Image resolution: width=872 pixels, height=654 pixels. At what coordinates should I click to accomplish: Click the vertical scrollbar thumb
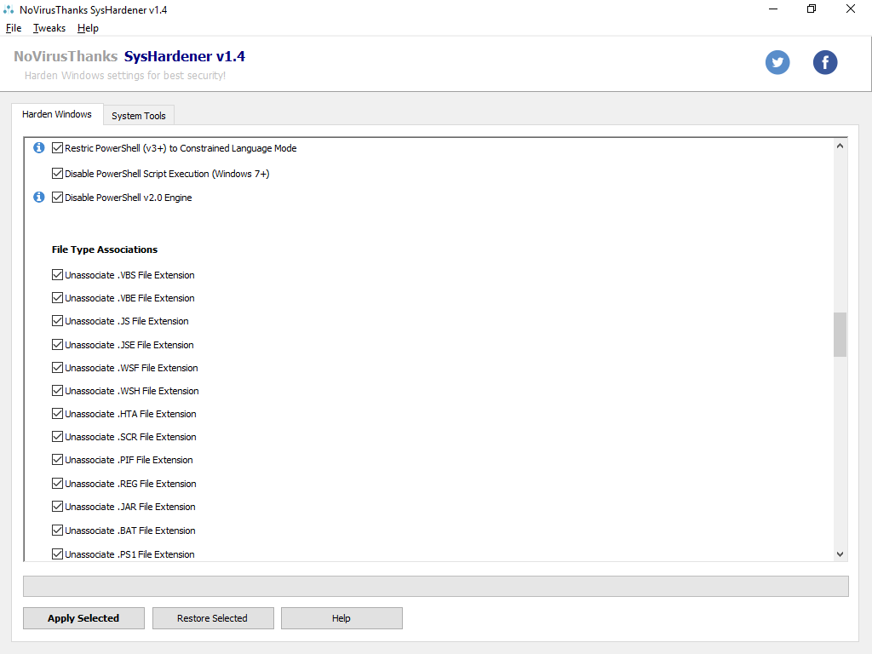[x=840, y=334]
